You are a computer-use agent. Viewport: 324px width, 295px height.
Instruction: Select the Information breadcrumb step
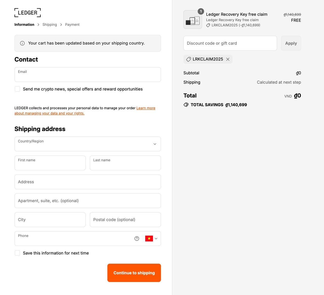coord(24,25)
